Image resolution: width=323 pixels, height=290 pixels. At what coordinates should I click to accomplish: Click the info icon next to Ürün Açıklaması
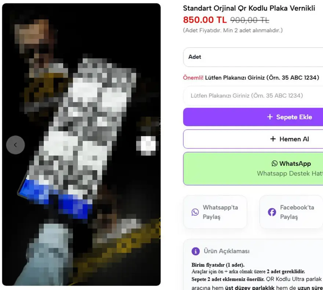coord(196,251)
